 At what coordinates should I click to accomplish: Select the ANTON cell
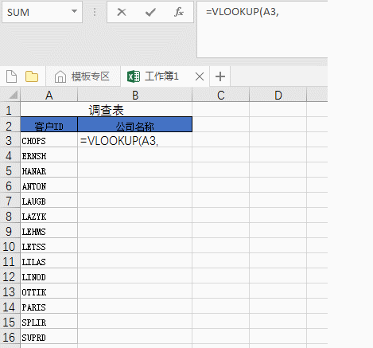coord(49,186)
